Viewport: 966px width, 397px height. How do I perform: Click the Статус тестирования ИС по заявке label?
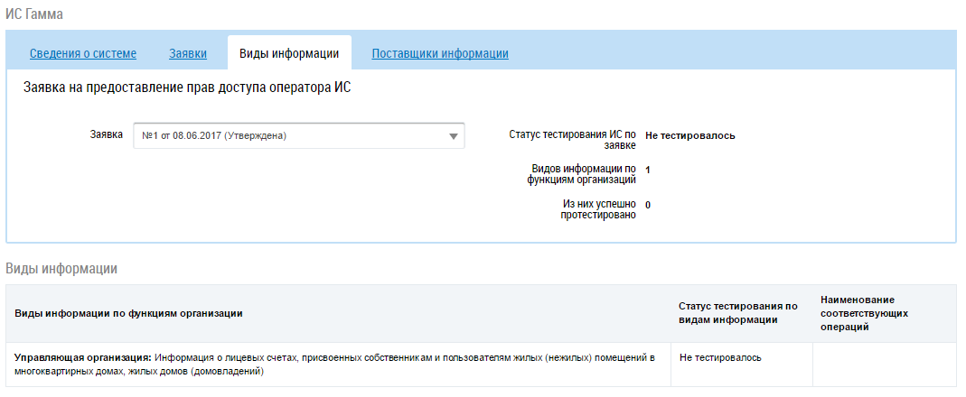(572, 139)
